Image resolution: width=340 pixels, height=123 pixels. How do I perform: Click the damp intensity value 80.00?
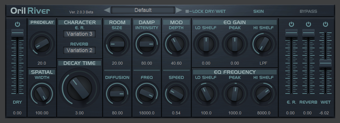click(x=147, y=63)
